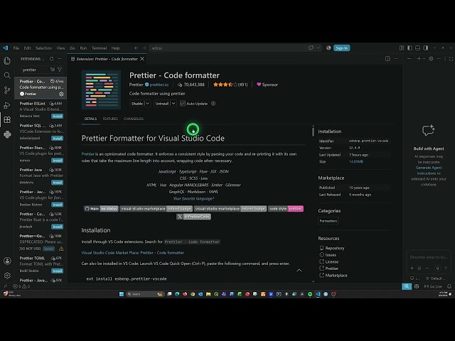Open the Extensions view icon
The height and width of the screenshot is (341, 455).
click(x=7, y=119)
